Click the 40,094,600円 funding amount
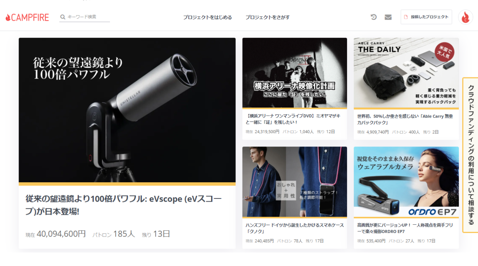The image size is (478, 266). pos(61,234)
